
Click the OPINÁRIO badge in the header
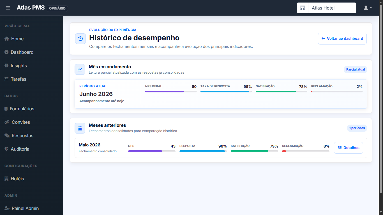click(57, 8)
